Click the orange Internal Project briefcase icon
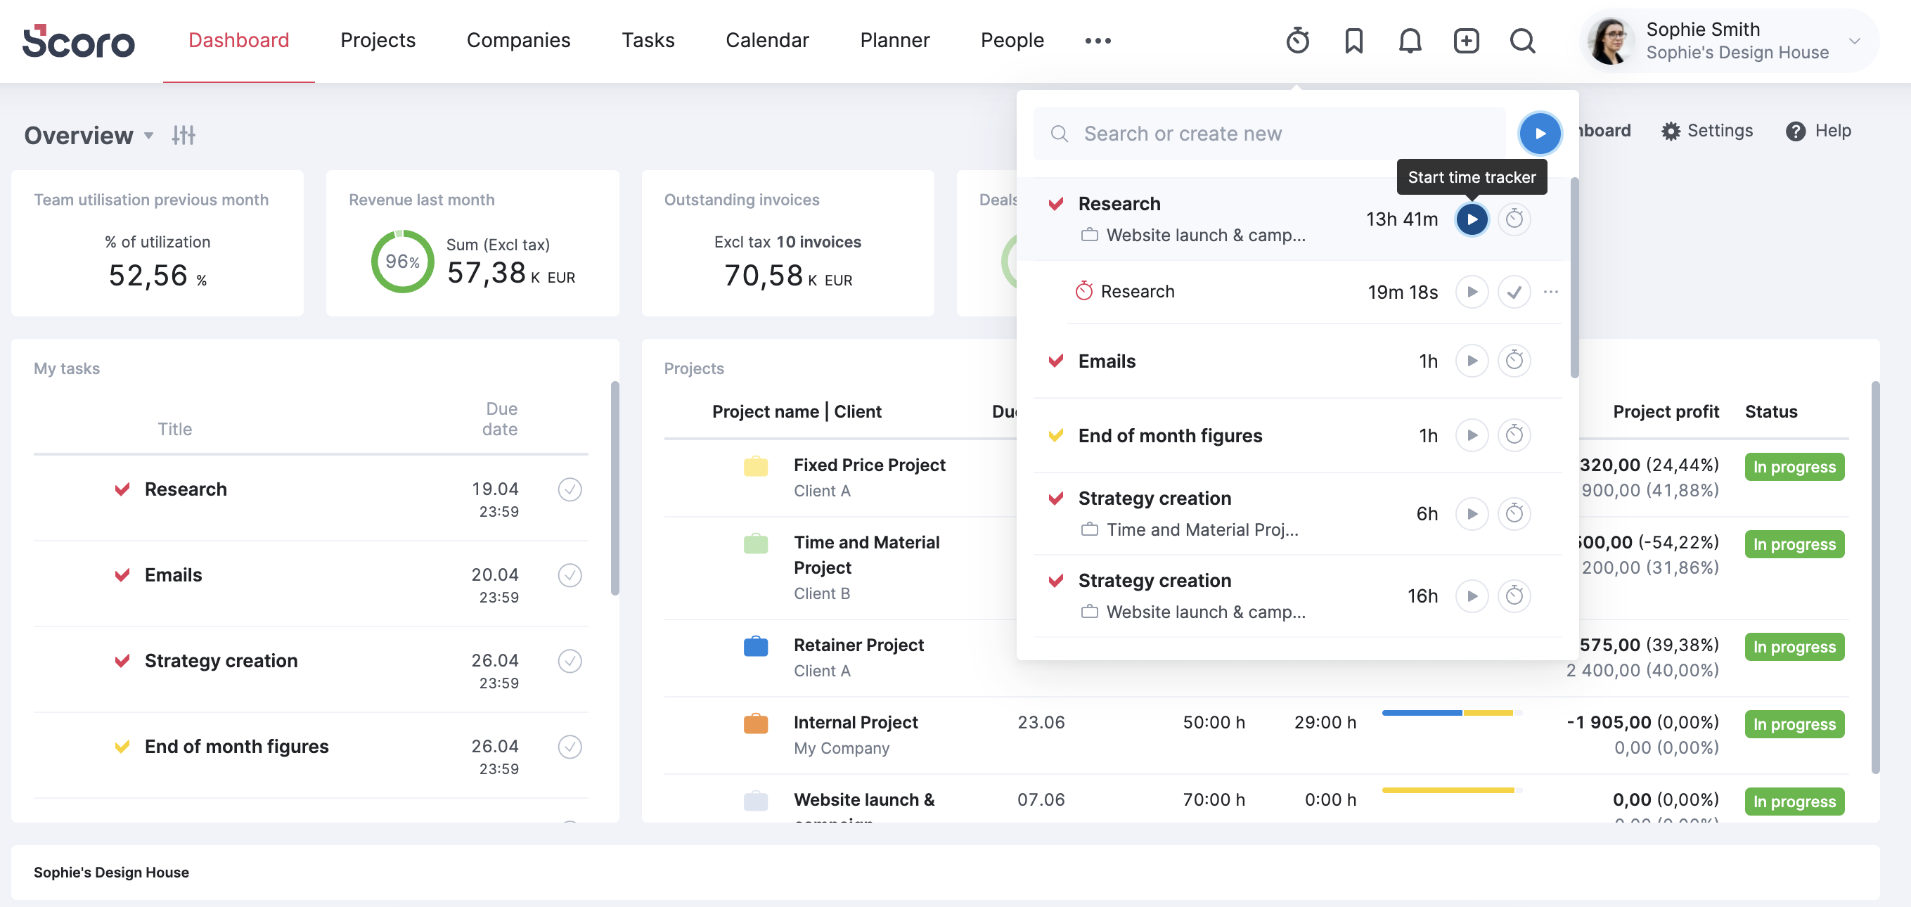The width and height of the screenshot is (1911, 907). [x=755, y=723]
